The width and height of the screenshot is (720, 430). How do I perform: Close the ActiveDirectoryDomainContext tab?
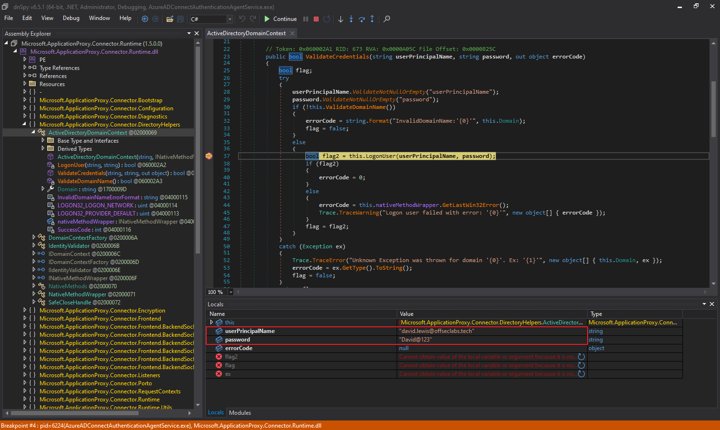pyautogui.click(x=292, y=33)
